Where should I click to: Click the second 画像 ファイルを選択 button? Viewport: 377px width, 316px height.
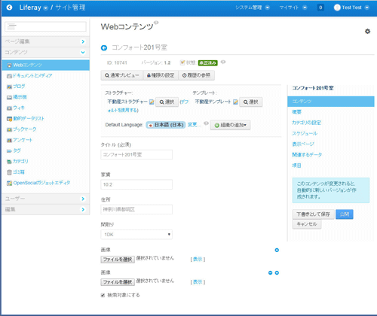pyautogui.click(x=118, y=282)
